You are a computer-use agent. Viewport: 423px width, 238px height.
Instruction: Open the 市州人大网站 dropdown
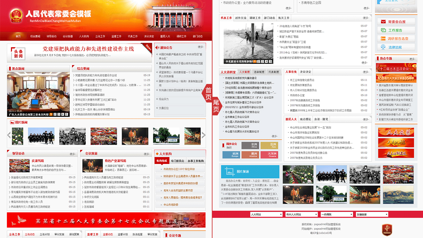[x=301, y=215]
